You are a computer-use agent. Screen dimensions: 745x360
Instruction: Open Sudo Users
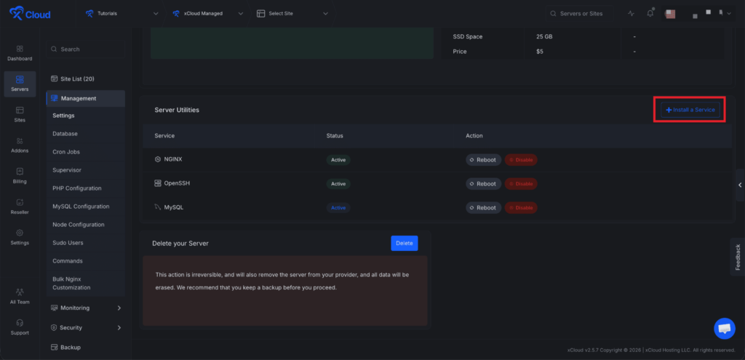click(x=86, y=243)
